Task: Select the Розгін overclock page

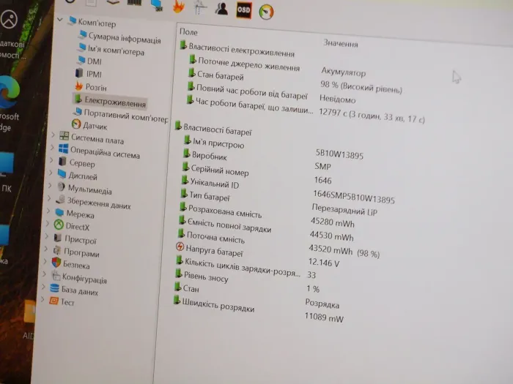Action: tap(95, 87)
